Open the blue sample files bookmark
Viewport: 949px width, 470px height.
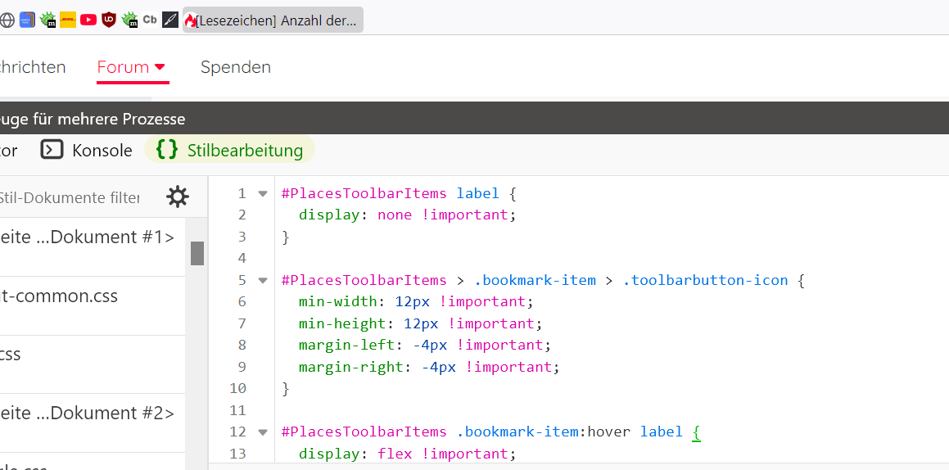point(27,20)
